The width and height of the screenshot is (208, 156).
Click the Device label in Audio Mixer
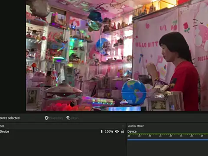coord(132,131)
